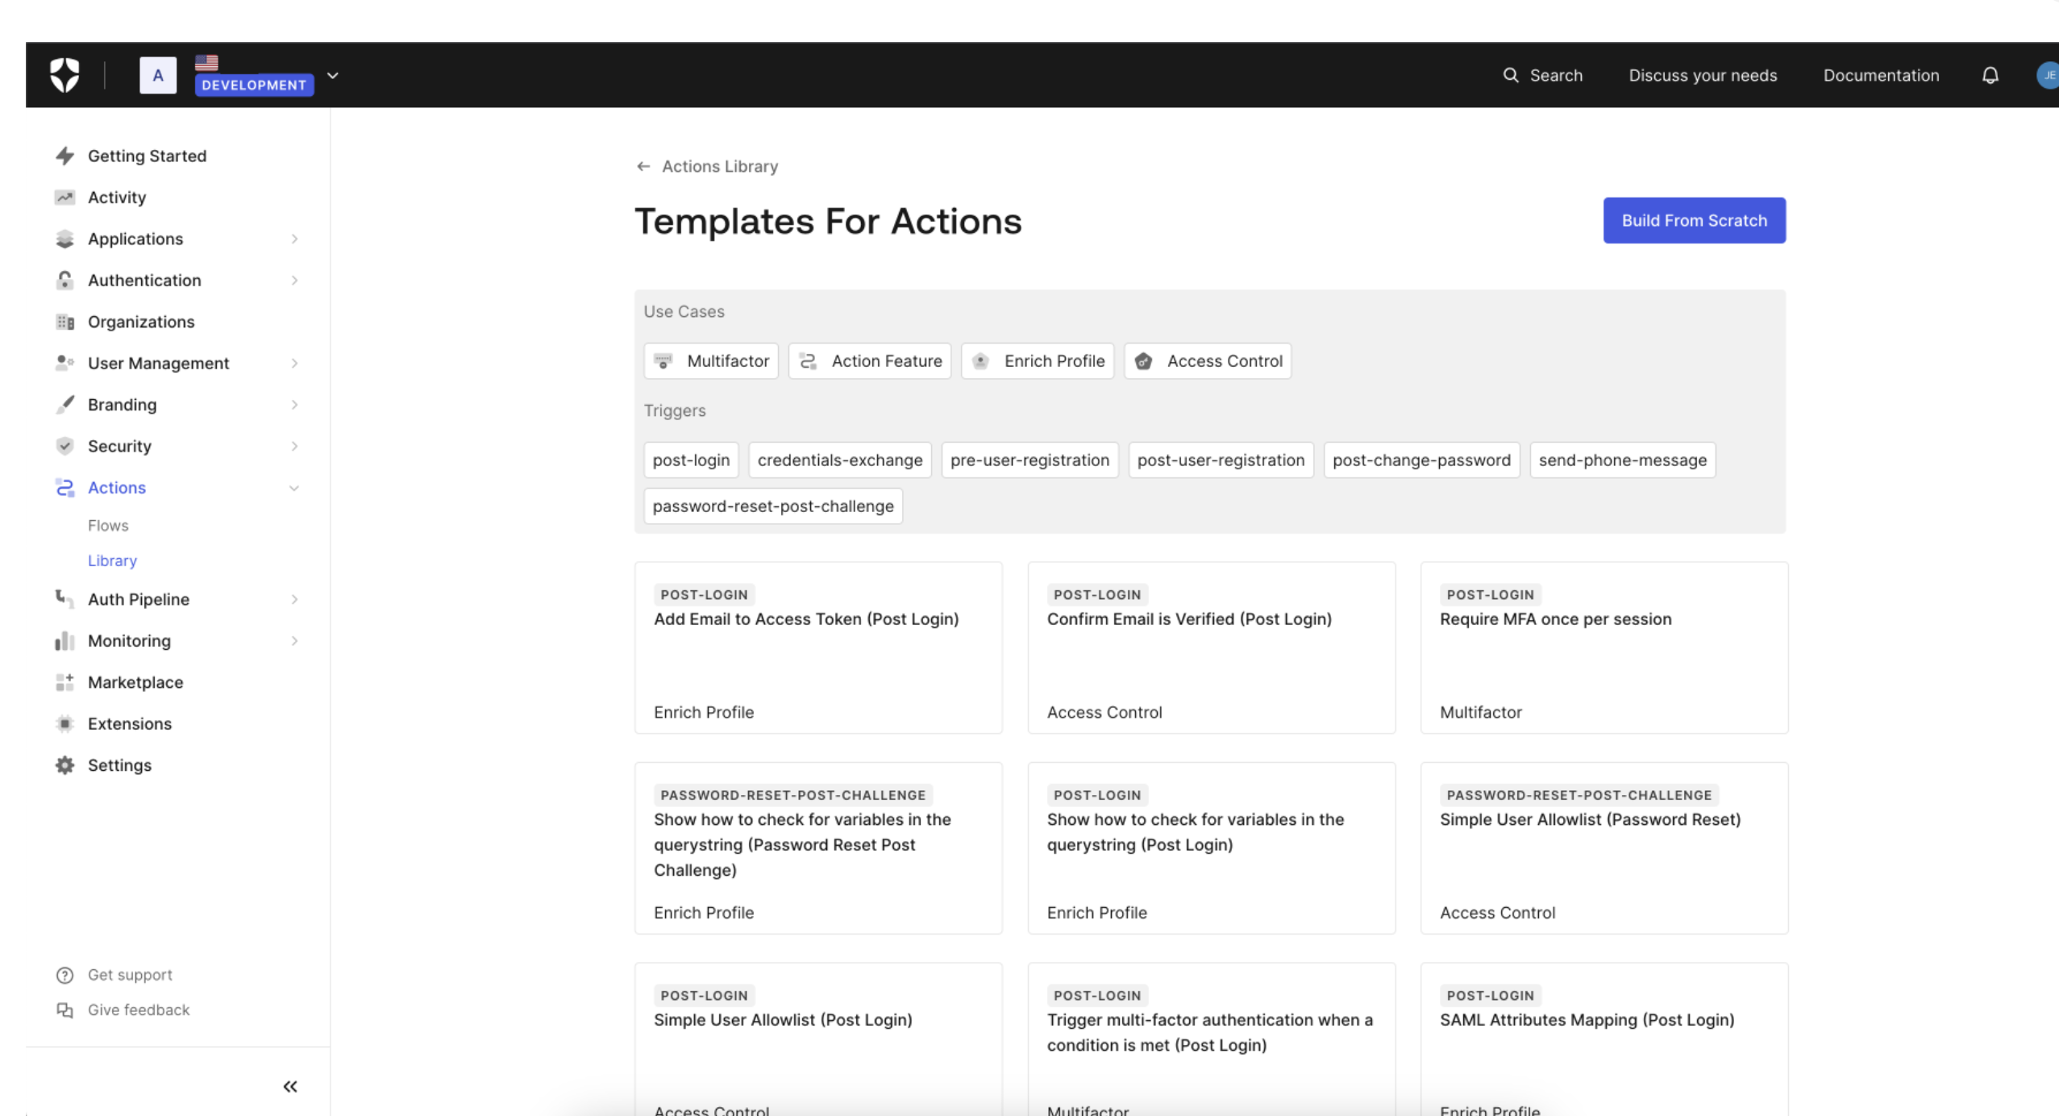This screenshot has height=1116, width=2059.
Task: Expand the Applications menu item
Action: point(293,239)
